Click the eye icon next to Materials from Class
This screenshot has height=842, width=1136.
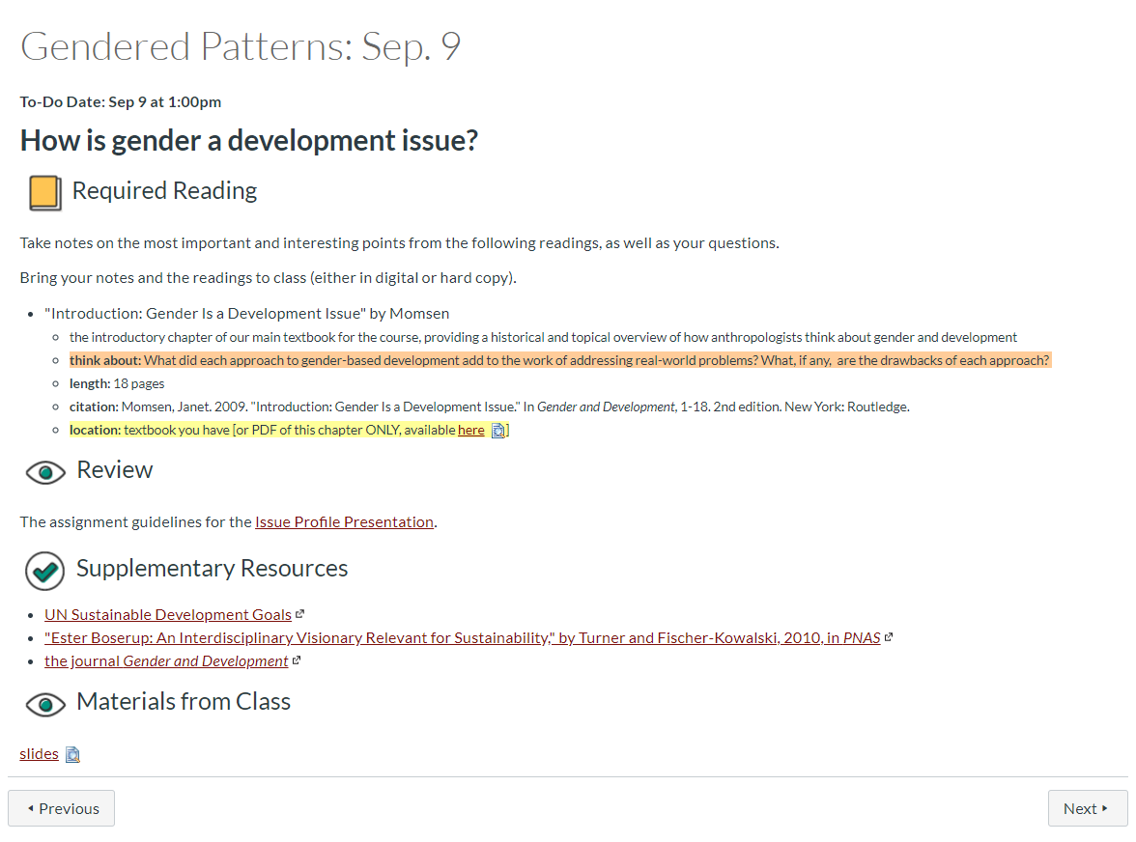45,705
